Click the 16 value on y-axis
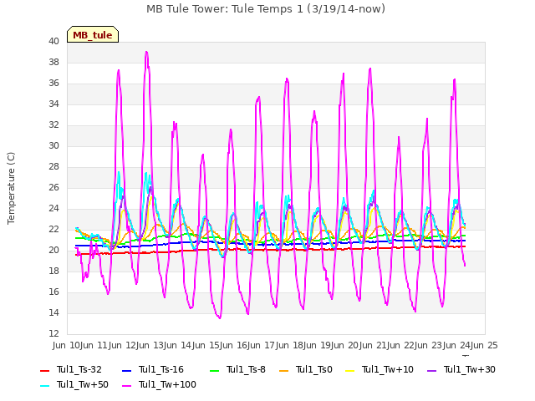 pyautogui.click(x=53, y=292)
